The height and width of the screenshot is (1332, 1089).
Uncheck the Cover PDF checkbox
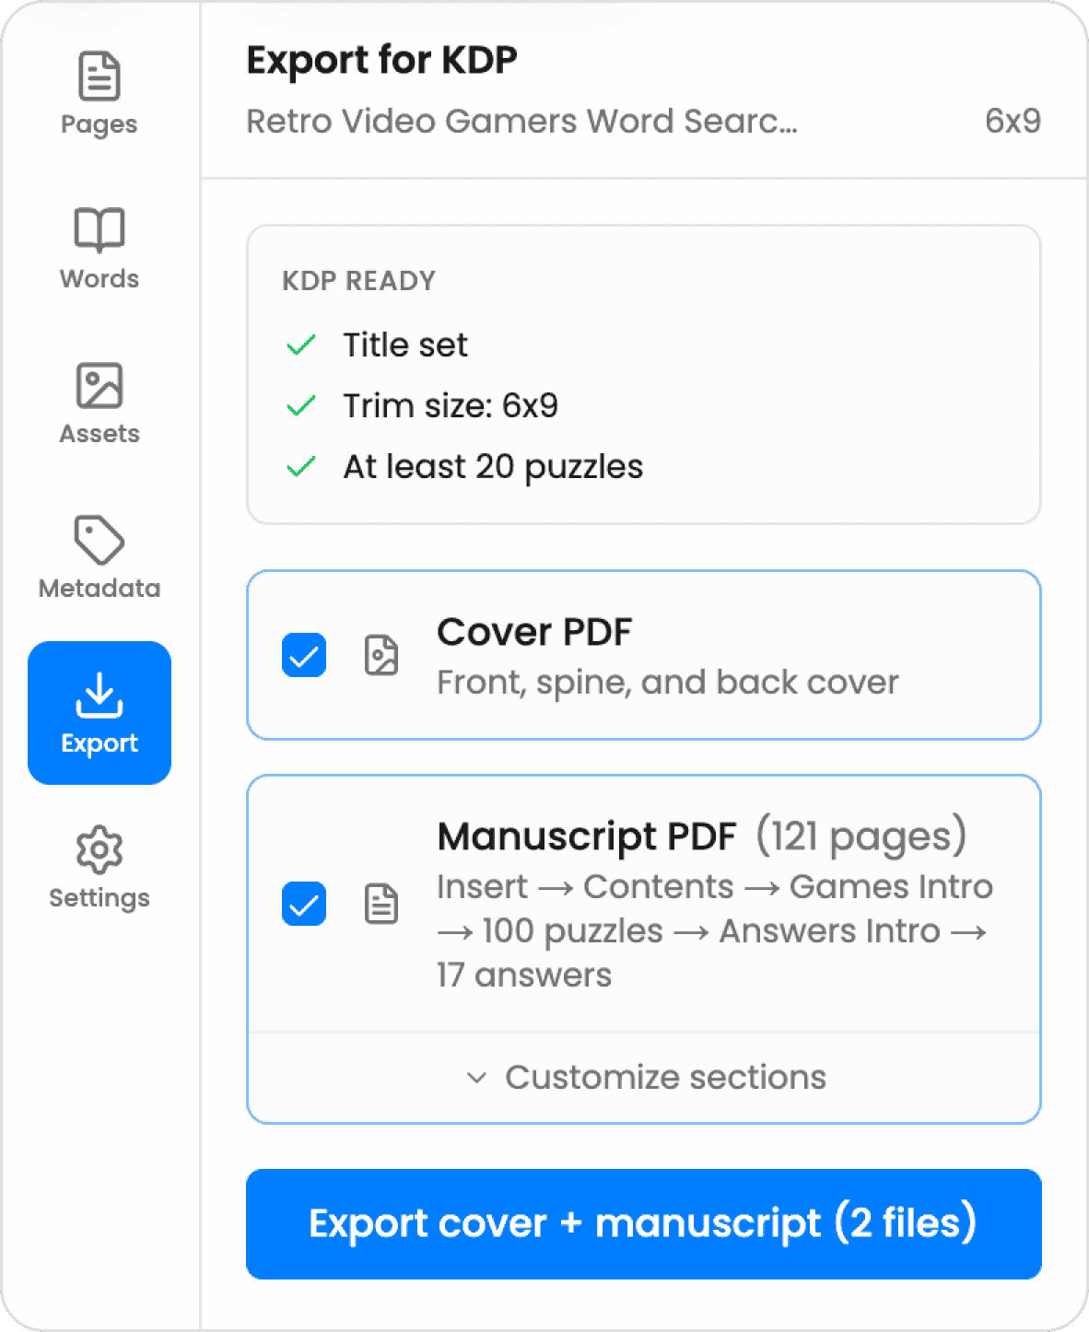tap(304, 655)
